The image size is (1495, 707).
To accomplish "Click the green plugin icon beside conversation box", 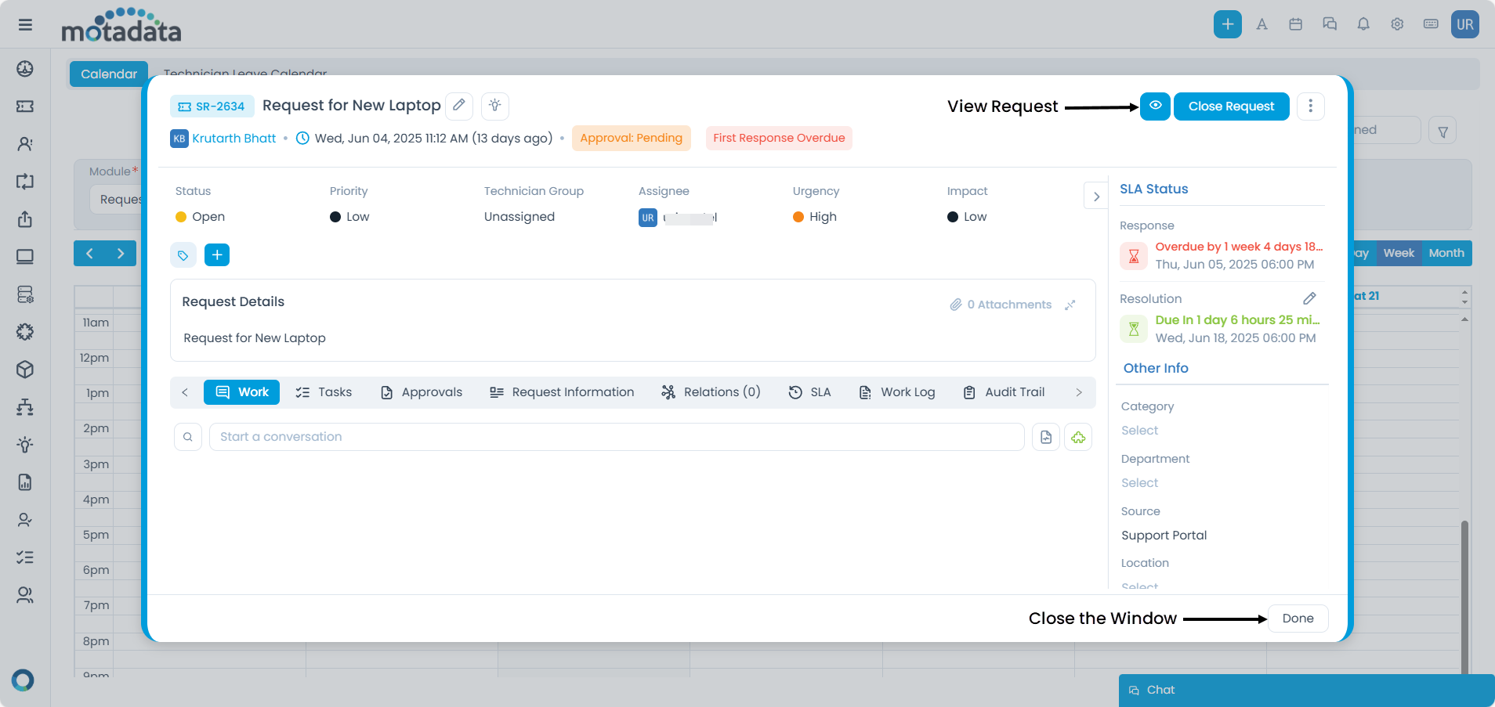I will pos(1078,437).
